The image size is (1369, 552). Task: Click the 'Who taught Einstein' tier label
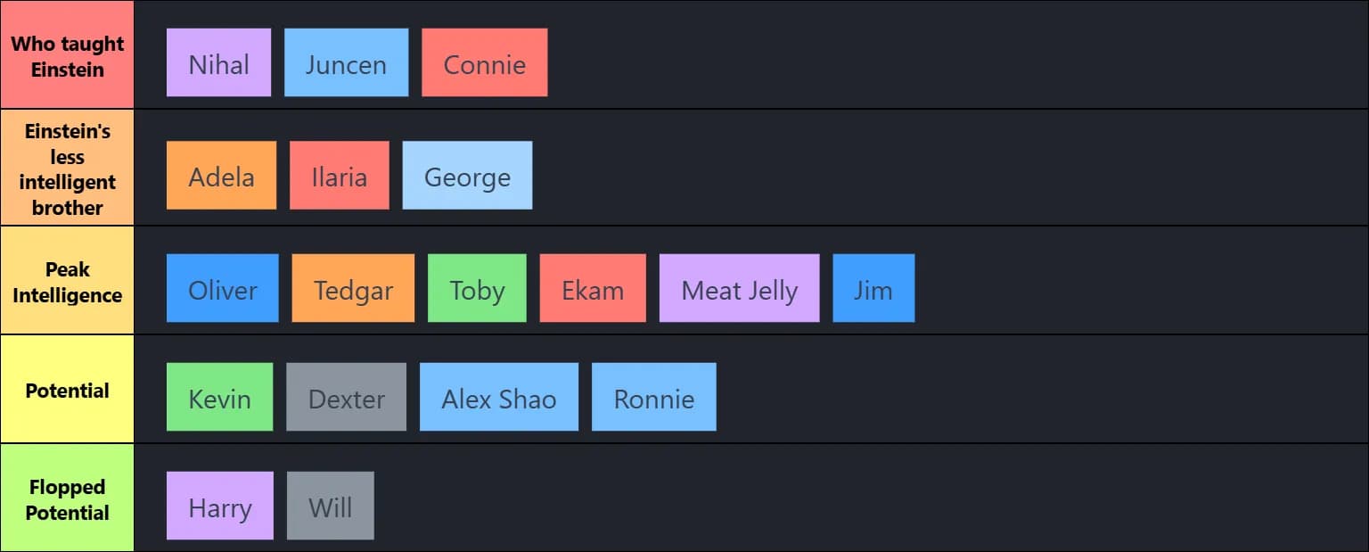tap(67, 55)
